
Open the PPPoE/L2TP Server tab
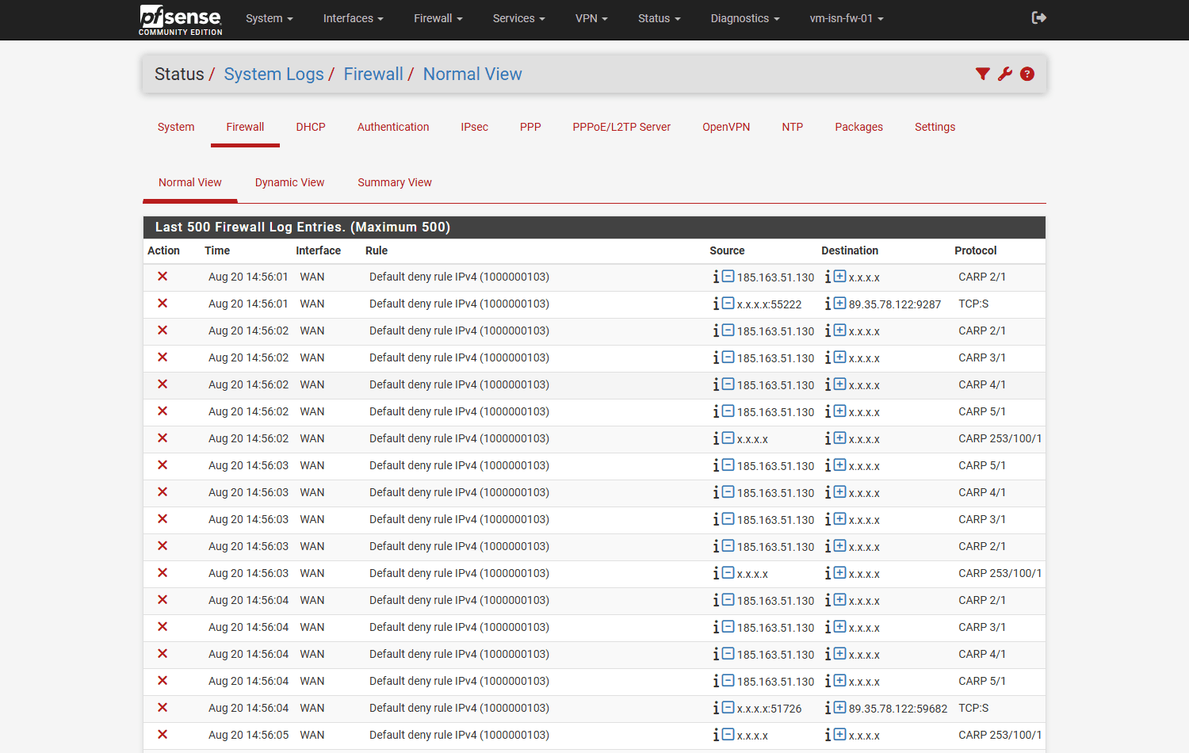tap(621, 127)
